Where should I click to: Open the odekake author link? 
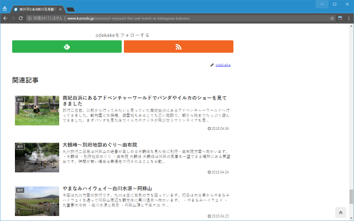click(x=223, y=65)
